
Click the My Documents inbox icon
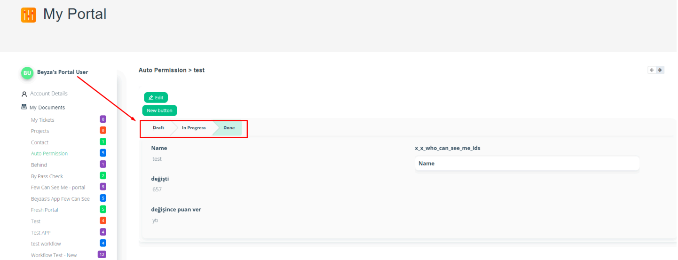24,107
